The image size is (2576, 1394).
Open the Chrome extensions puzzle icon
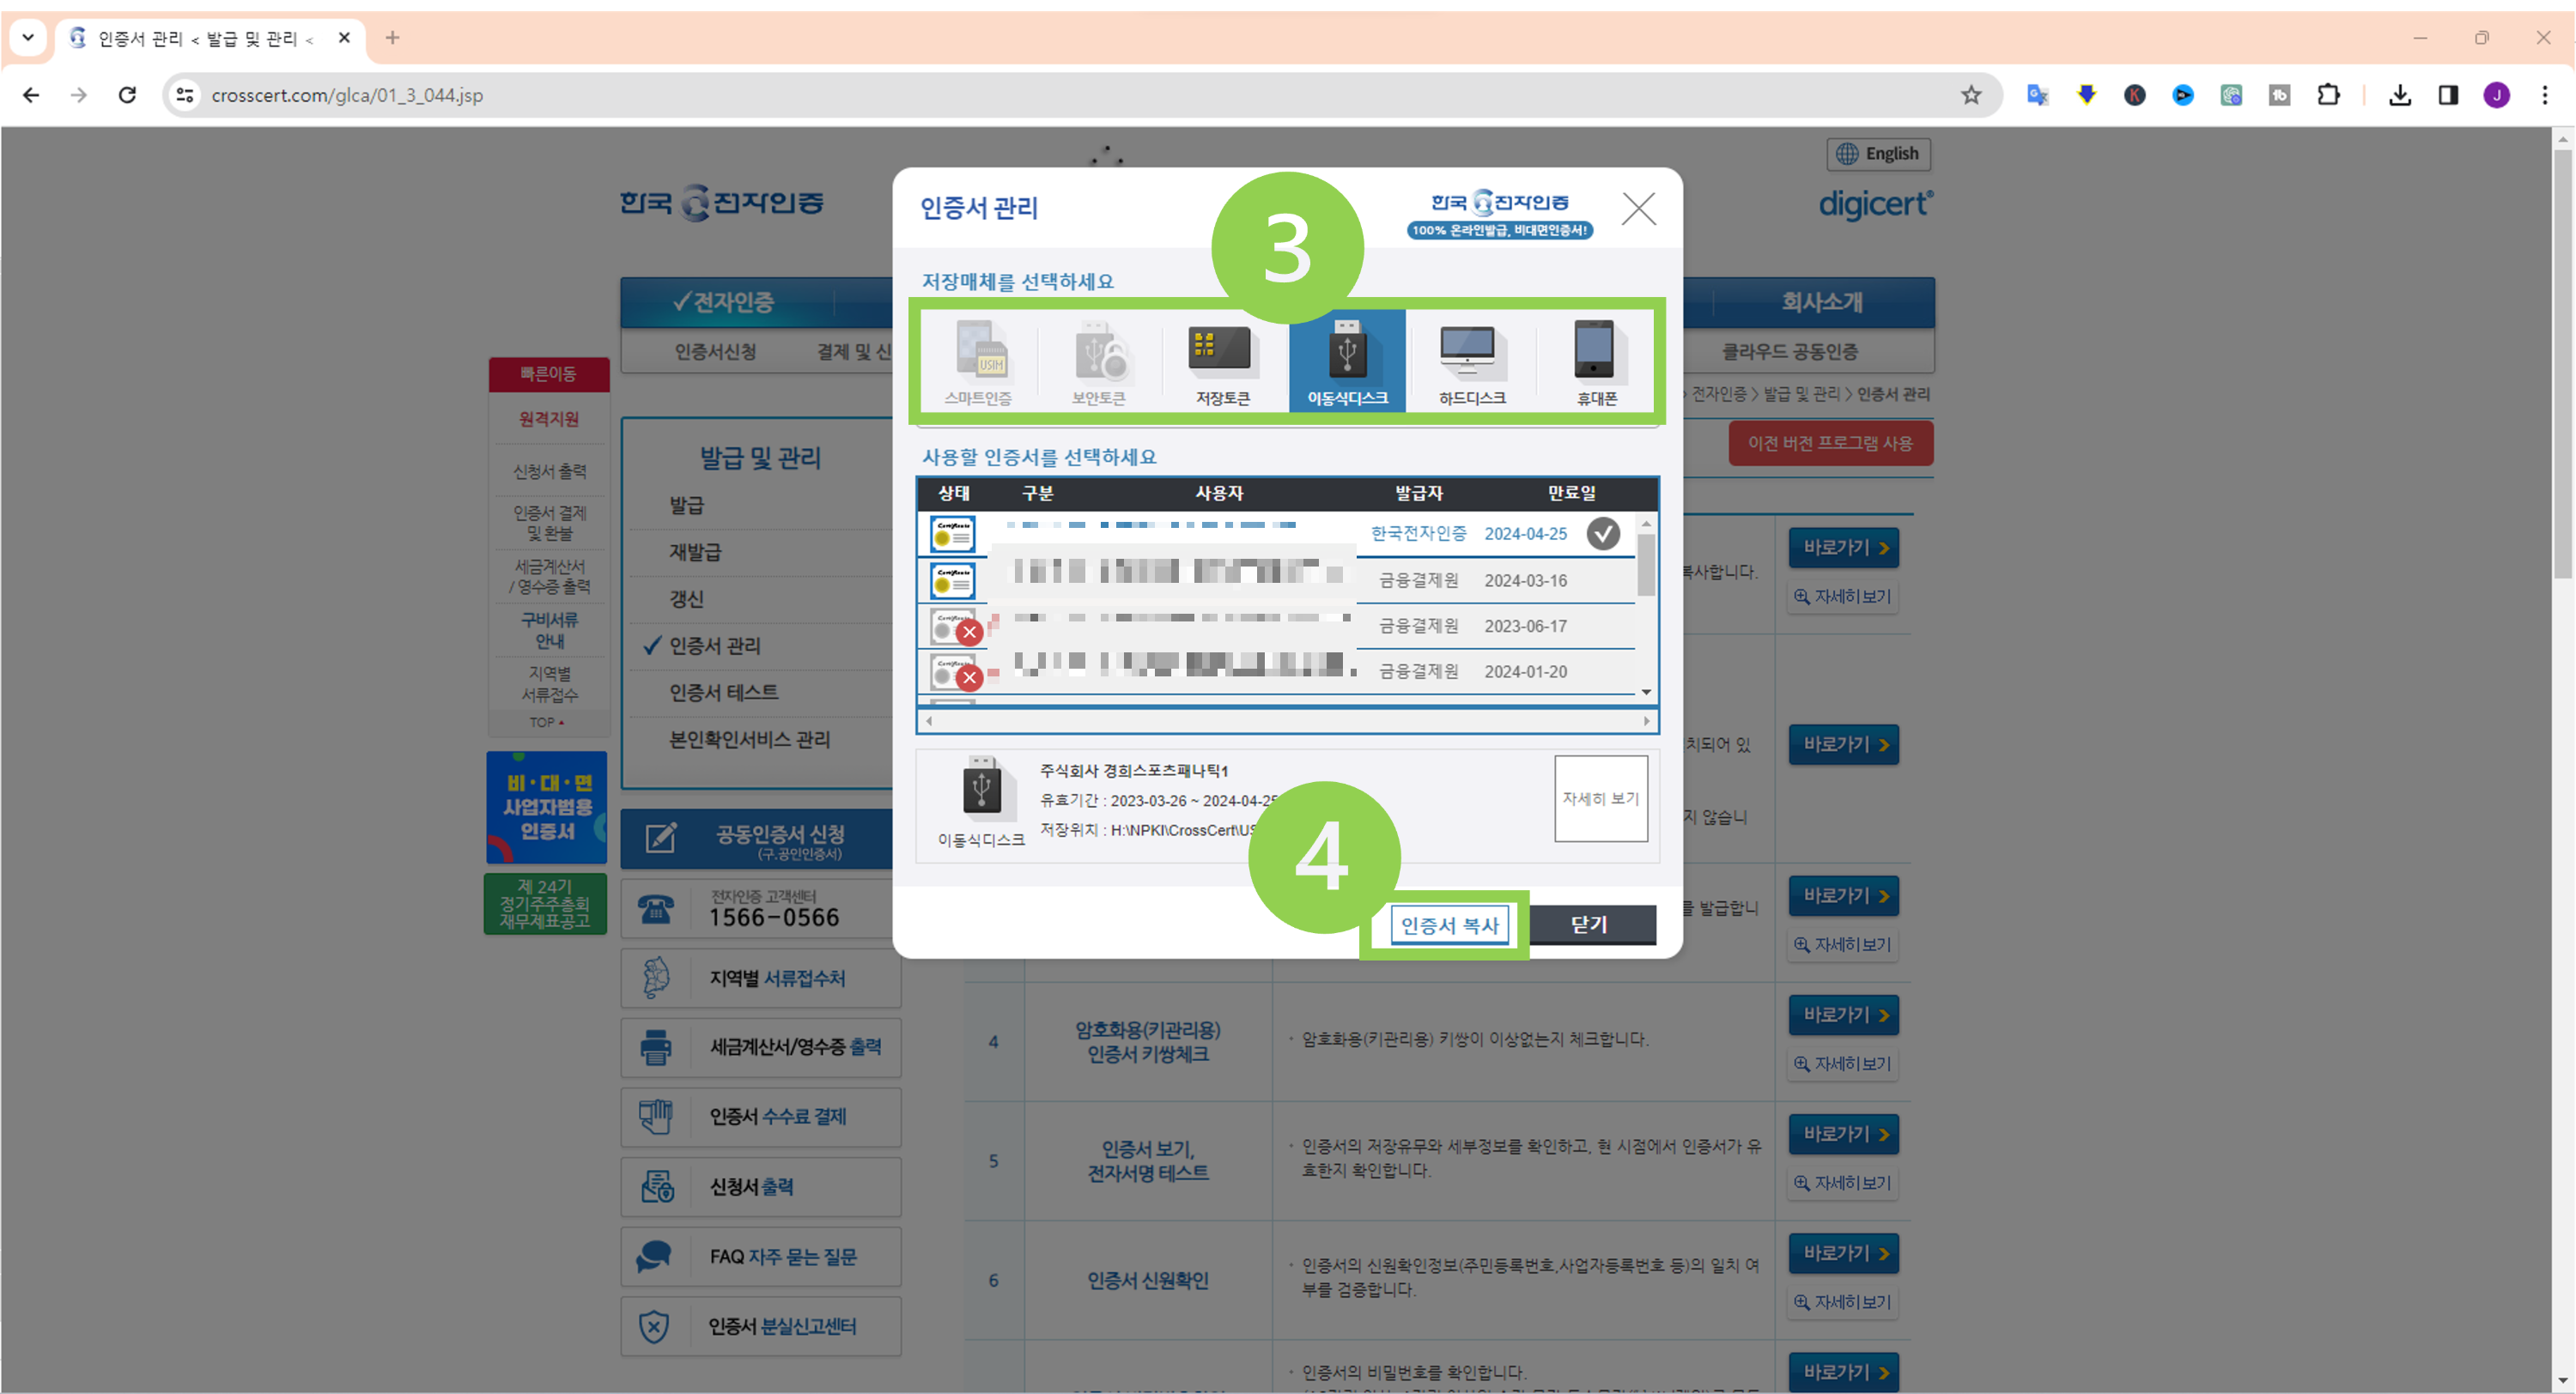[x=2328, y=95]
